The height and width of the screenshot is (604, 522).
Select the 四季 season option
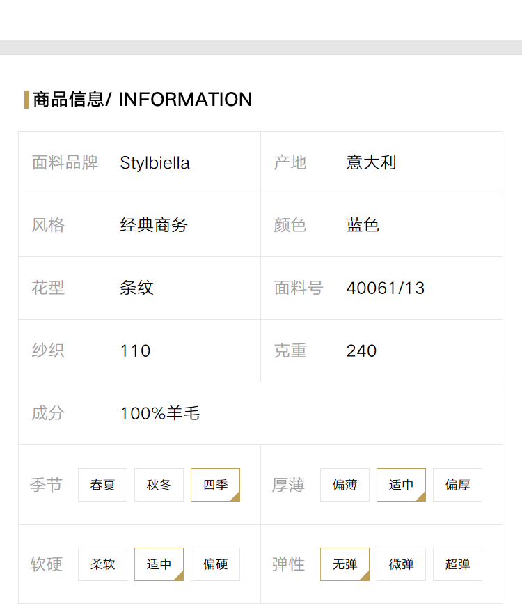215,485
